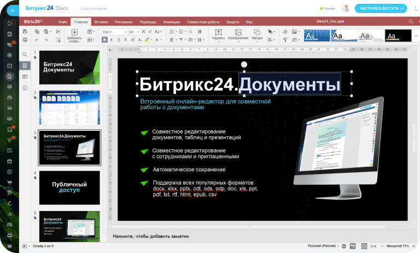Switch to the Вставка tab
Image resolution: width=420 pixels, height=253 pixels.
click(101, 22)
